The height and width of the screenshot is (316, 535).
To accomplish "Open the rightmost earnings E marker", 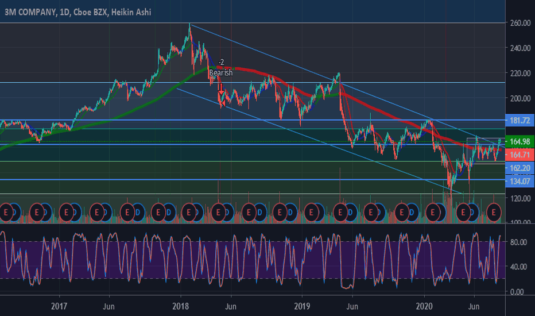I will coord(493,213).
